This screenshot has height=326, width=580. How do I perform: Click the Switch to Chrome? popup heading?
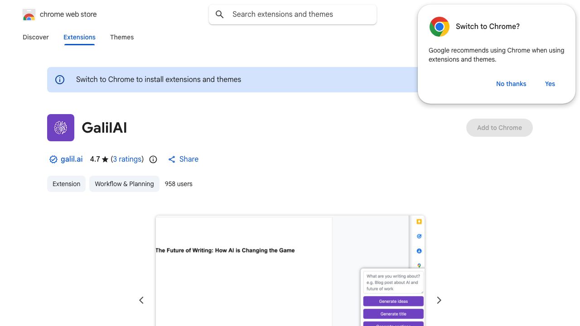point(488,27)
